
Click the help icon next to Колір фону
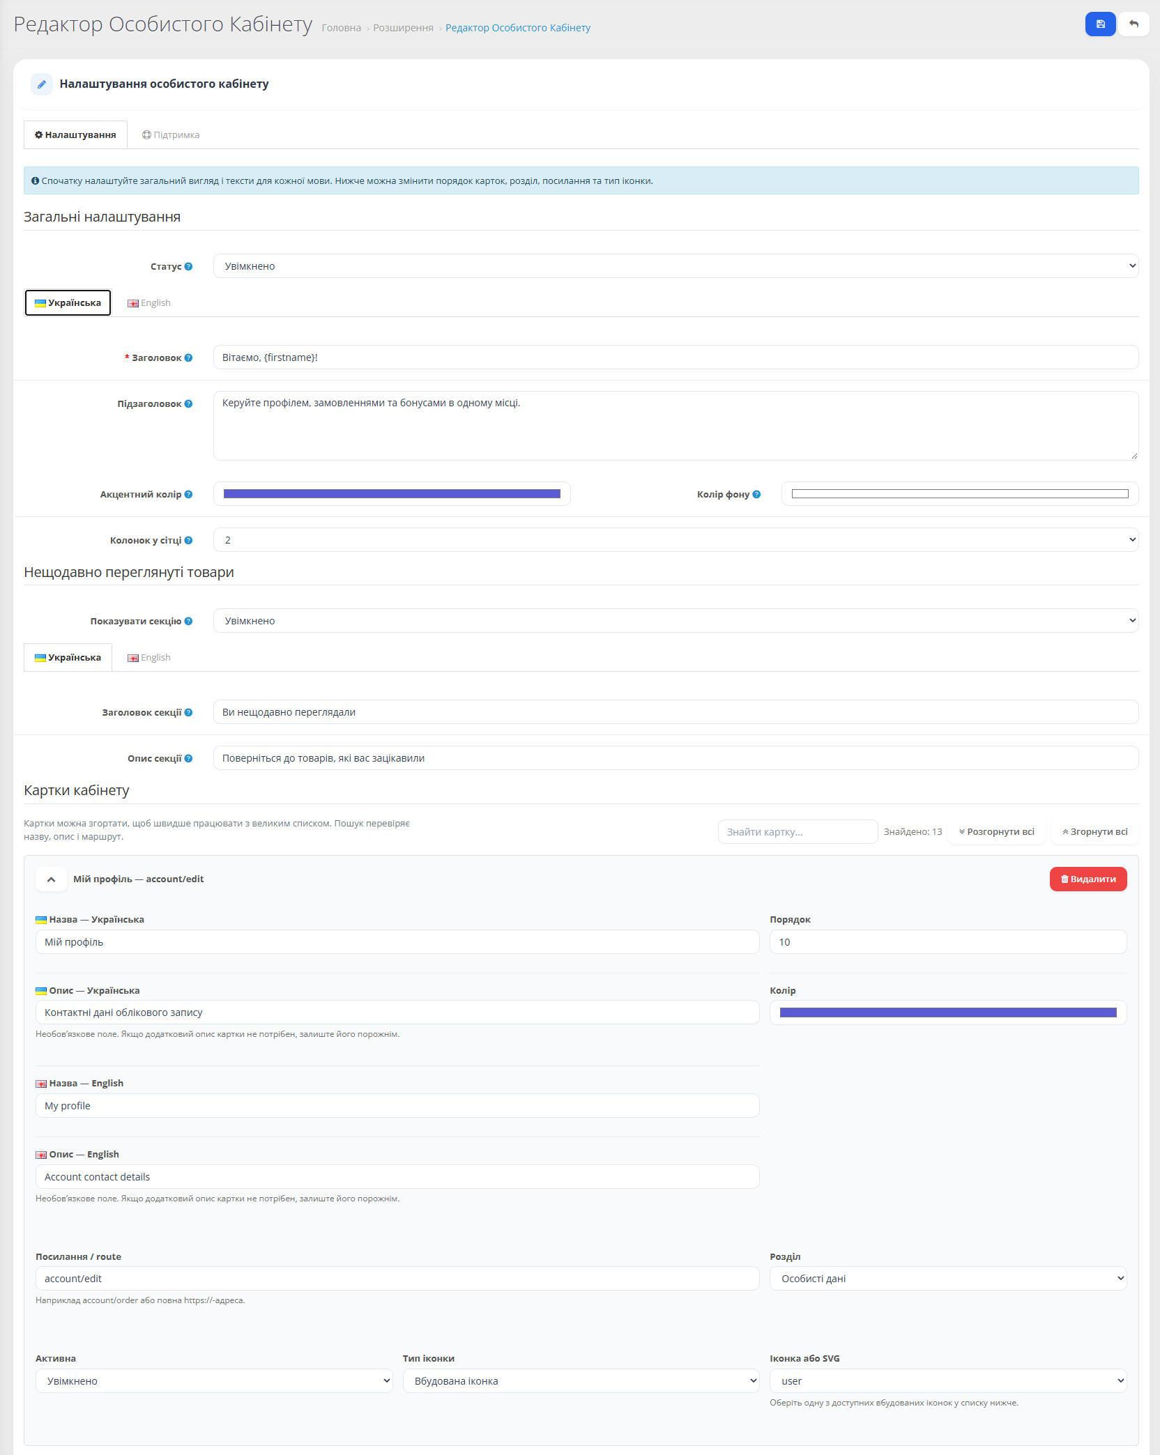point(757,494)
